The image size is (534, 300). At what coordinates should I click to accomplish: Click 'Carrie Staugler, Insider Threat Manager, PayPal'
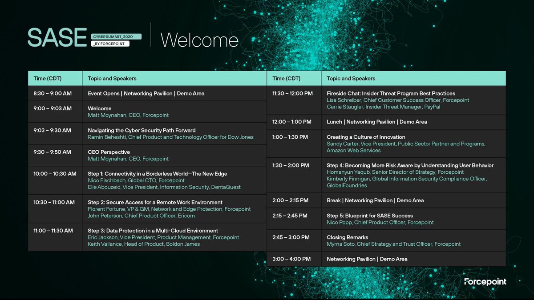[x=384, y=107]
